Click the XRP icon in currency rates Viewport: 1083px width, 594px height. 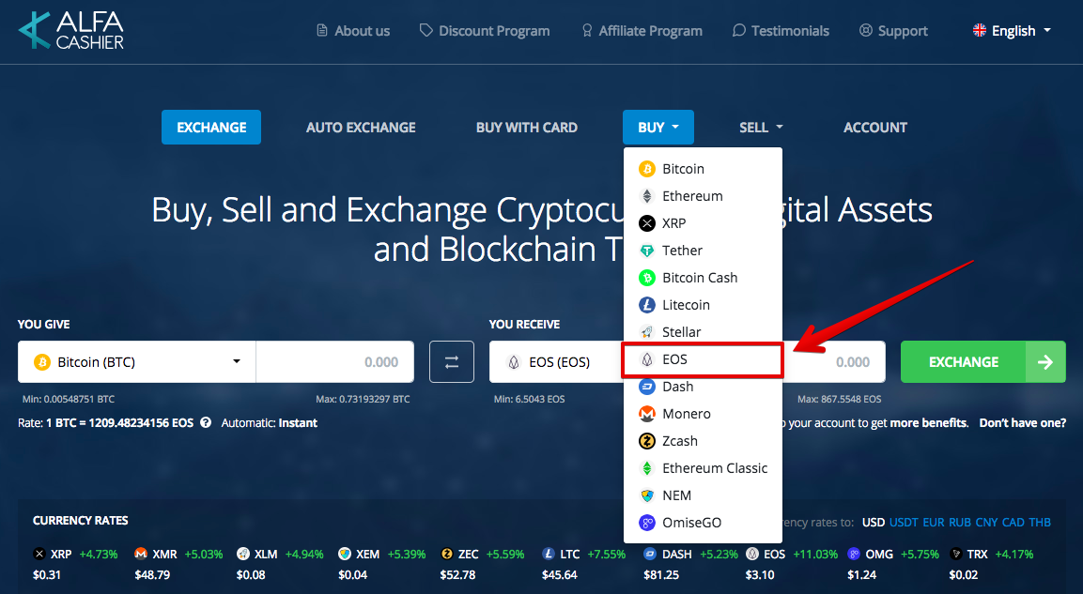click(x=39, y=554)
